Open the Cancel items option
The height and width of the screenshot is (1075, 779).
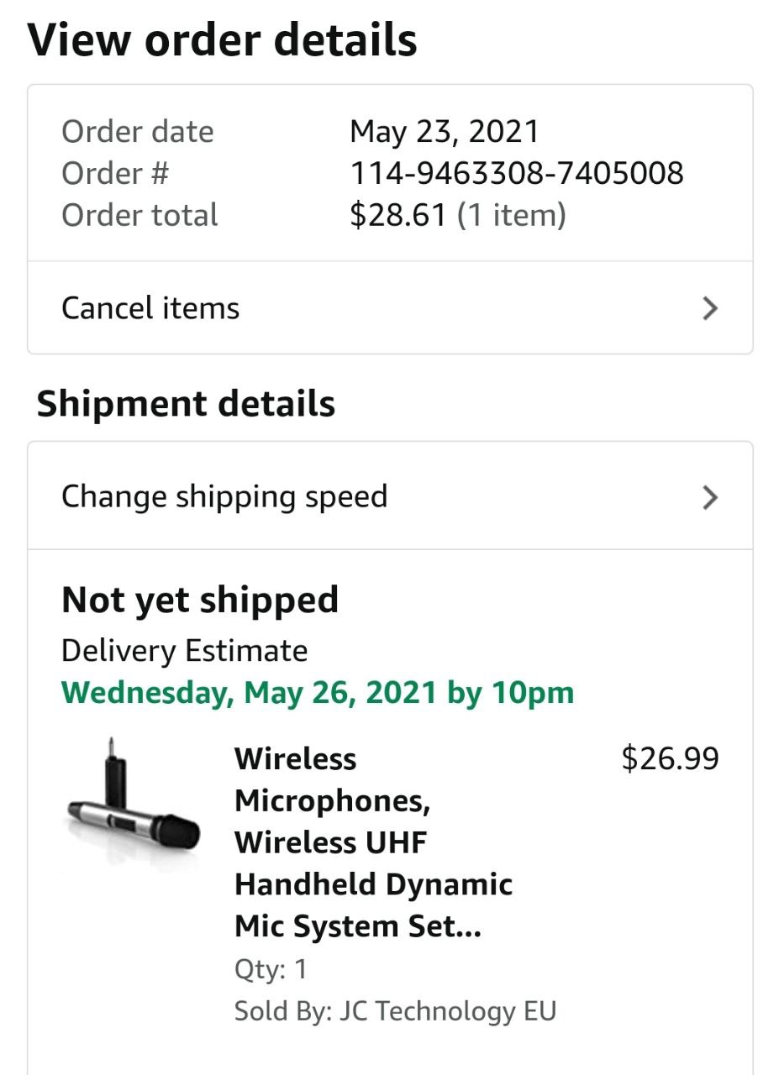coord(151,308)
